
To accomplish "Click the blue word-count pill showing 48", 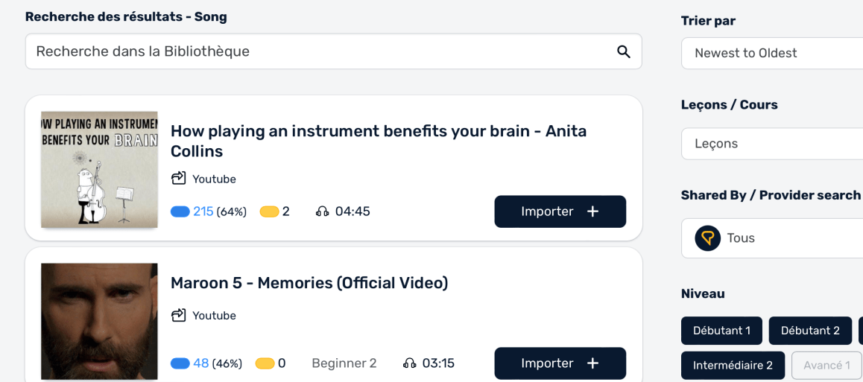I will point(180,363).
